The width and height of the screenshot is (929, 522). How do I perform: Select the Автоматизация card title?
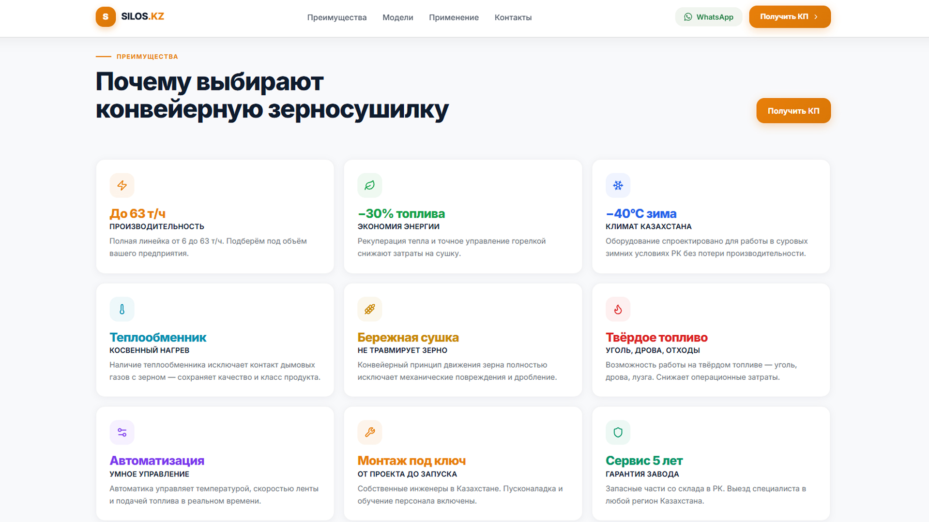tap(157, 461)
